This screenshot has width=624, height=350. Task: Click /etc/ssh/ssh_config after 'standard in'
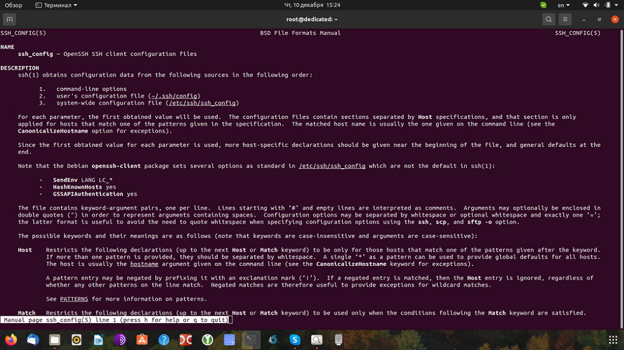pos(332,166)
